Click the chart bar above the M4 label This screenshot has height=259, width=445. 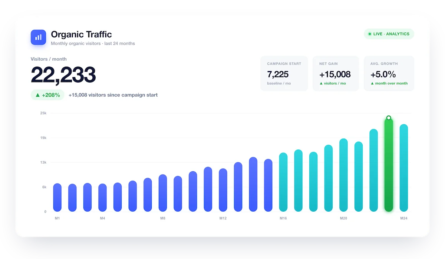click(103, 198)
